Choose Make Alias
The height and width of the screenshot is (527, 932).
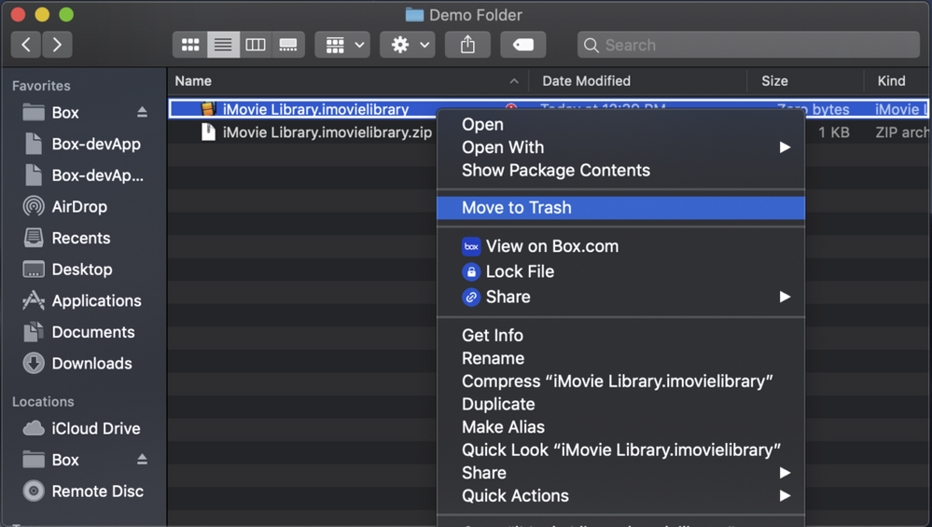[620, 427]
